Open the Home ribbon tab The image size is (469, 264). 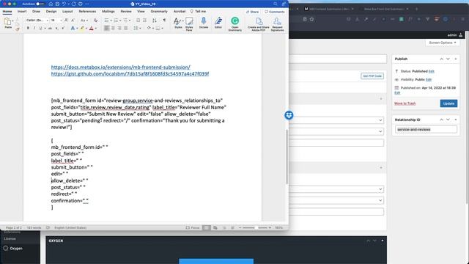tap(7, 12)
